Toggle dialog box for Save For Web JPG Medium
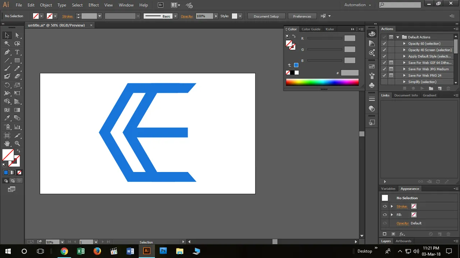Image resolution: width=460 pixels, height=258 pixels. coord(391,69)
